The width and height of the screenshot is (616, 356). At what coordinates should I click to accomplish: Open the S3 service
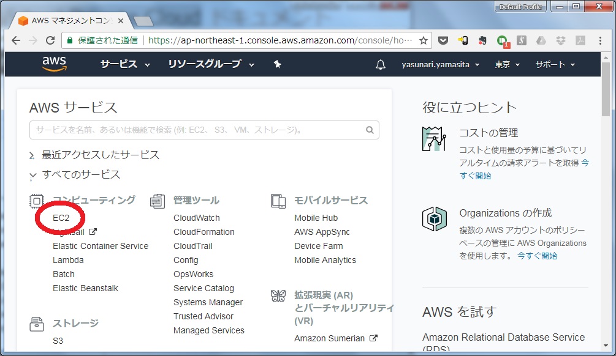tap(58, 341)
